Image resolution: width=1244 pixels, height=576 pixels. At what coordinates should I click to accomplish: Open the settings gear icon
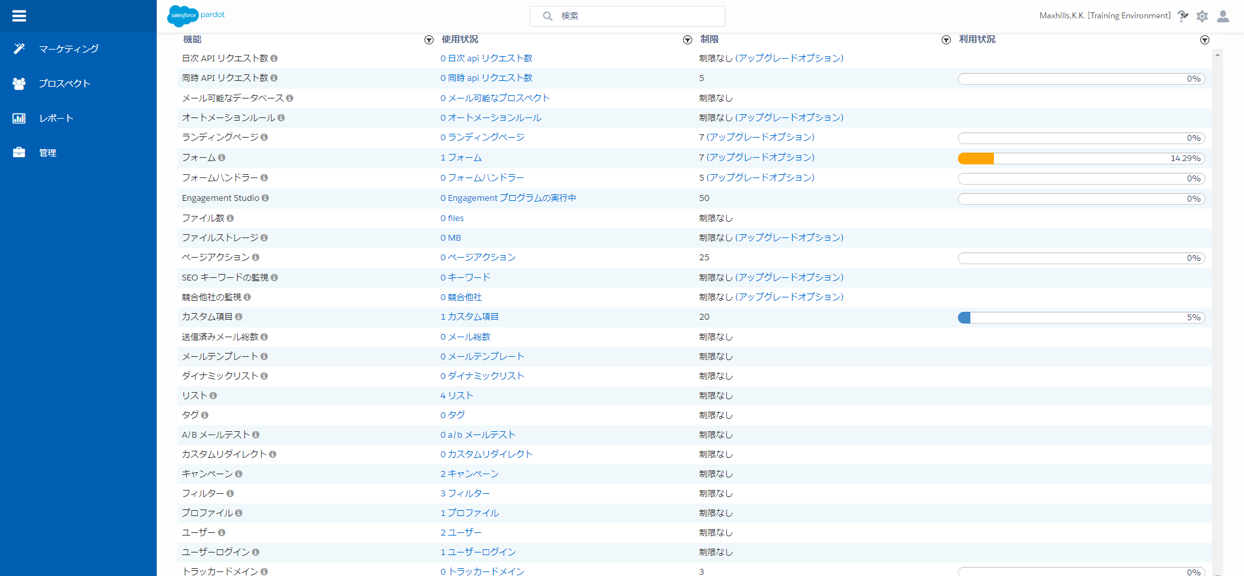[1202, 16]
